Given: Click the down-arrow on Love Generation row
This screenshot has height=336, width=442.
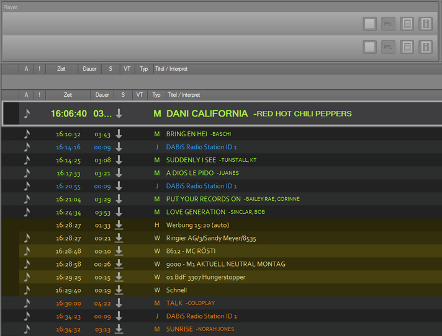Looking at the screenshot, I should point(119,212).
